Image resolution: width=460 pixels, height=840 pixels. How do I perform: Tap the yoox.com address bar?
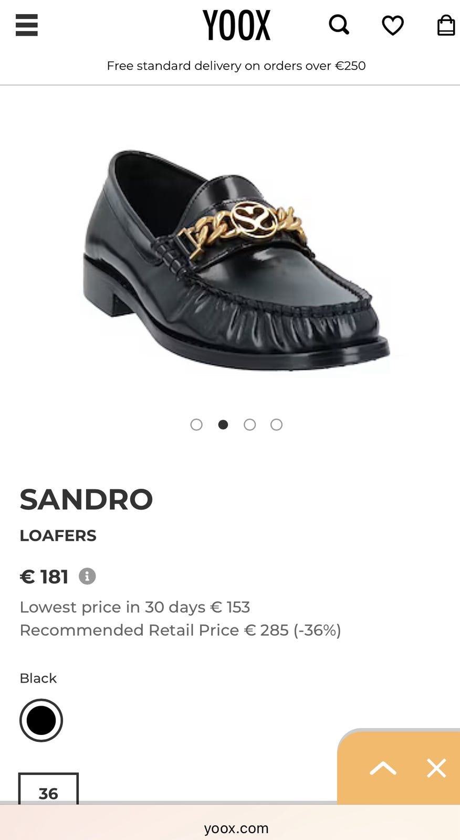coord(236,828)
